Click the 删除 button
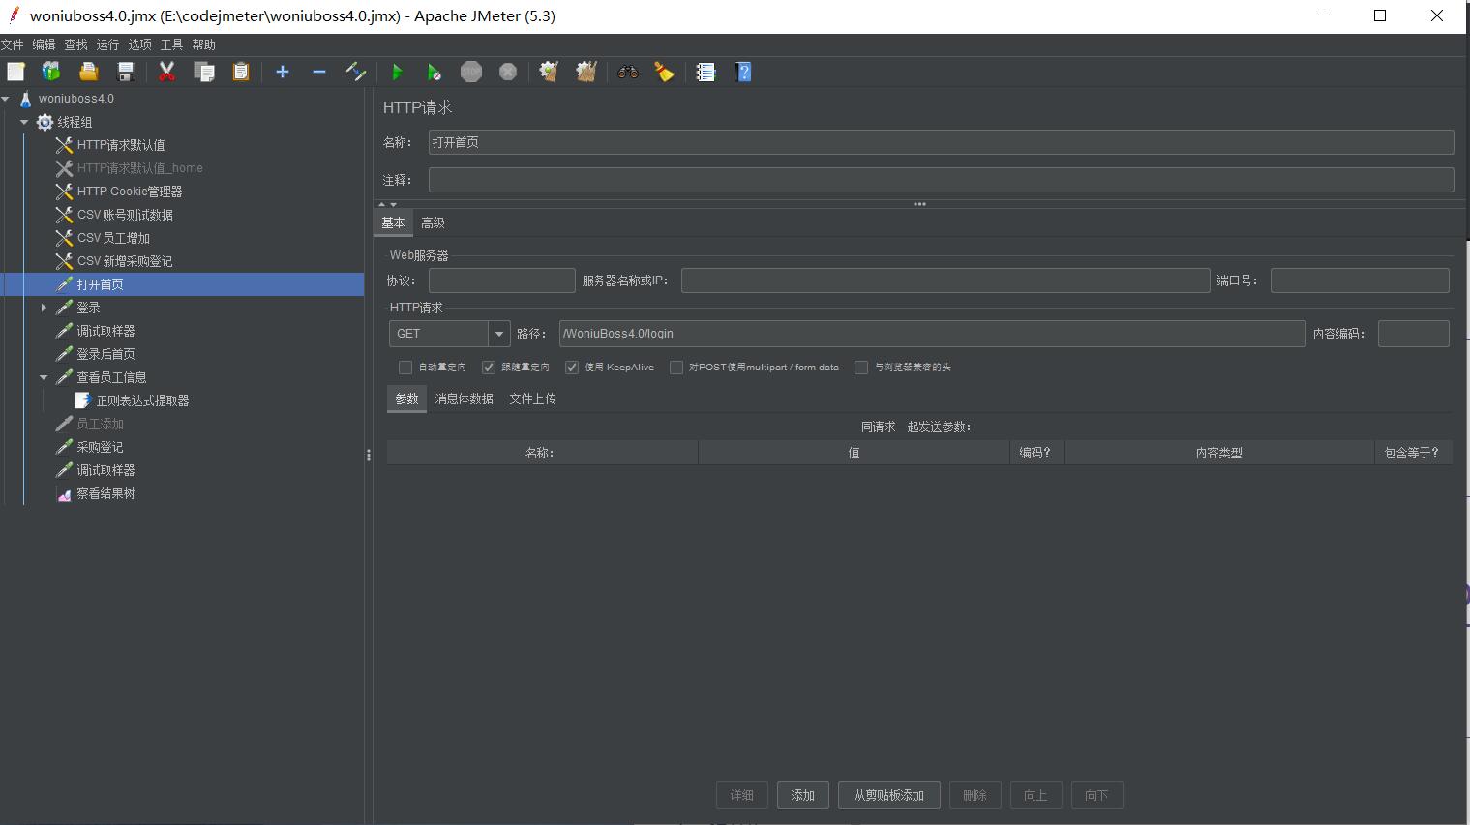 tap(975, 795)
